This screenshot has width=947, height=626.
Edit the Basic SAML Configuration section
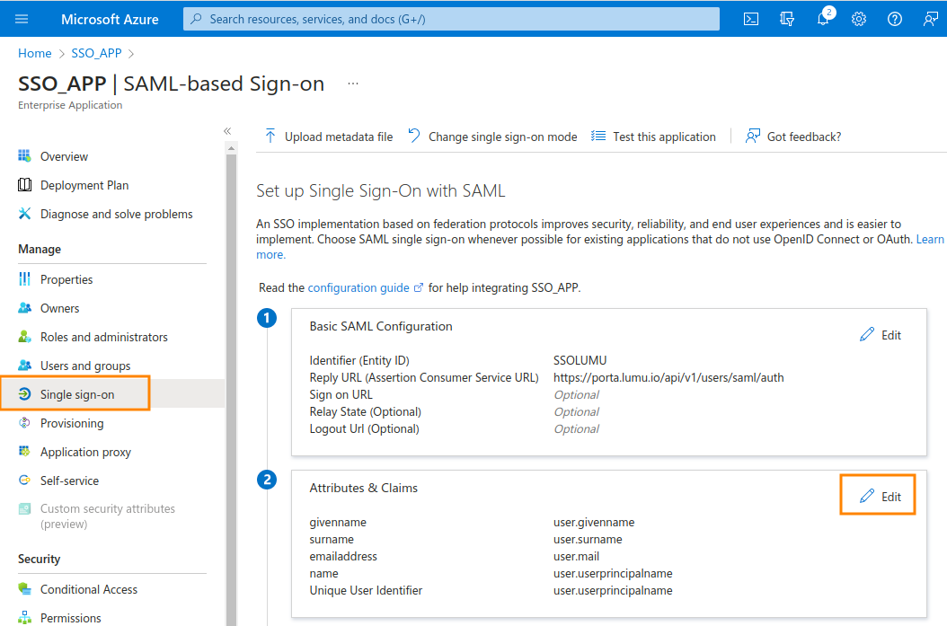tap(881, 335)
